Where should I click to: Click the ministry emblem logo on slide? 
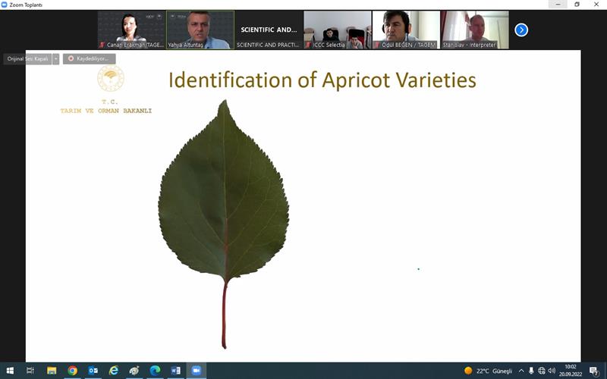[x=111, y=78]
